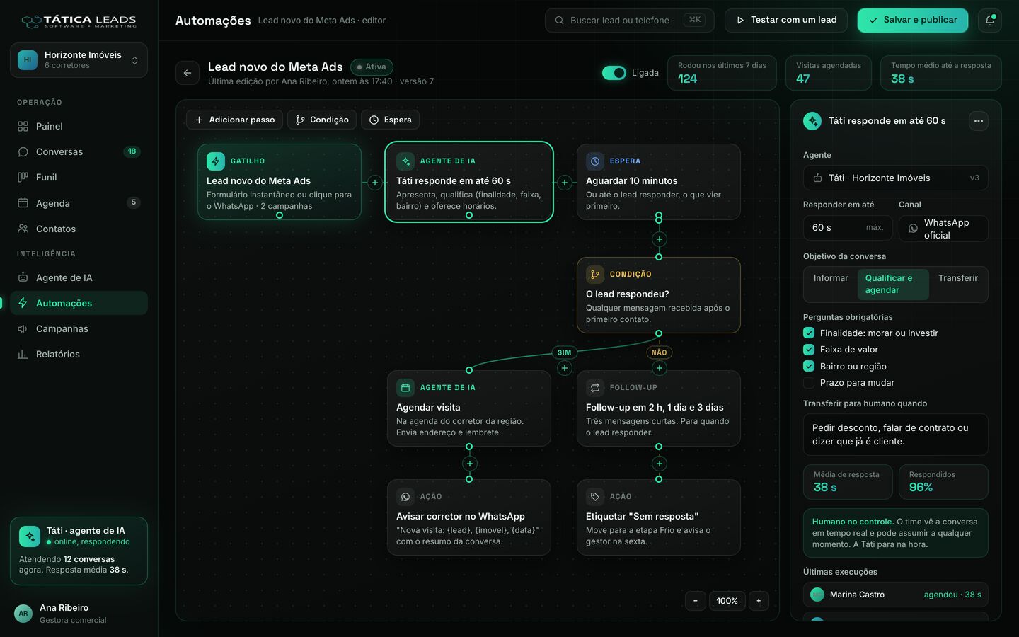Uncheck Bairro ou região question

809,366
